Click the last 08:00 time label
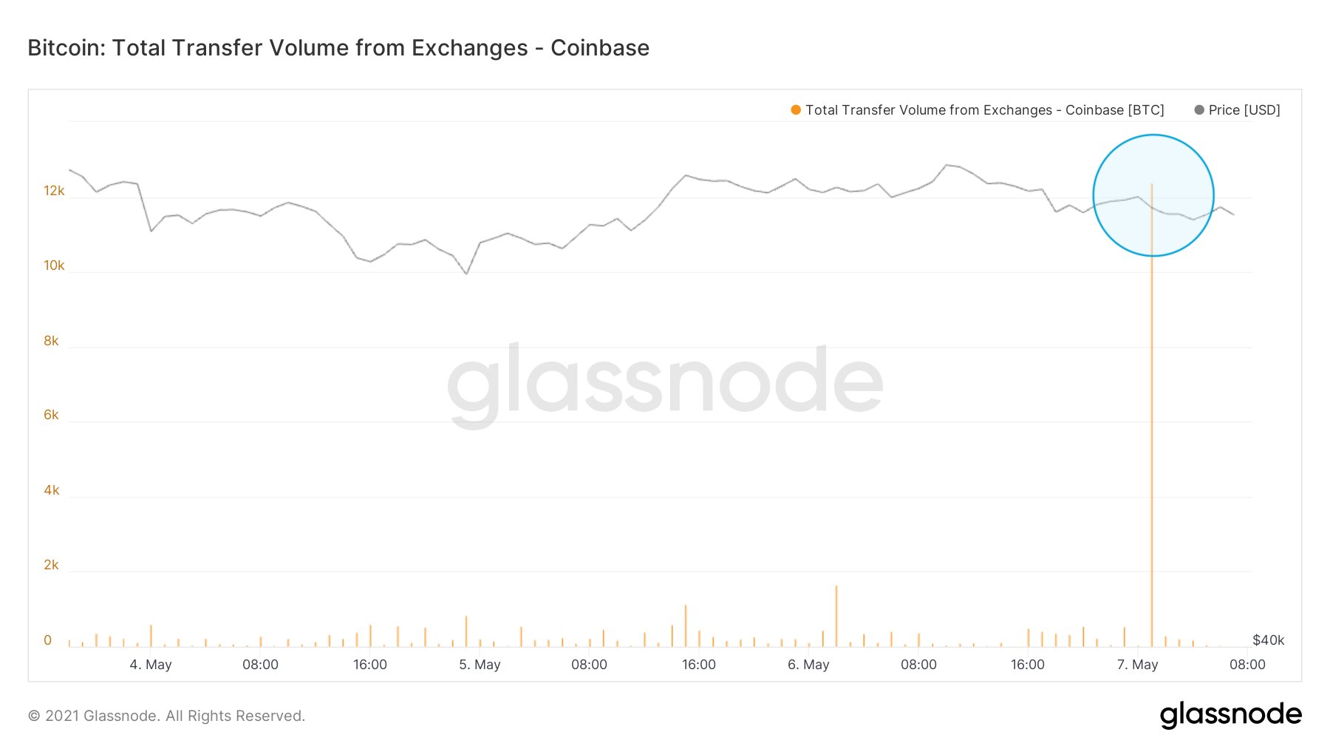The image size is (1330, 749). click(1247, 665)
